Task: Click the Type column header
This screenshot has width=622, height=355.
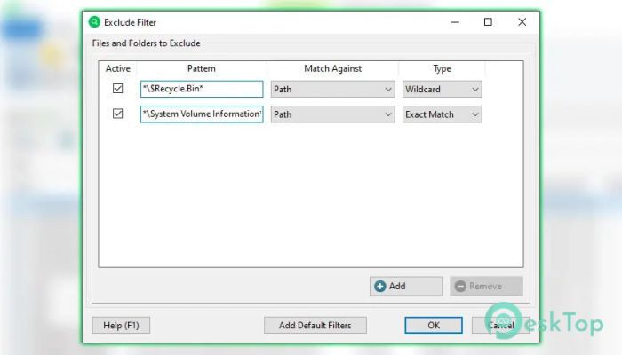Action: (x=442, y=68)
